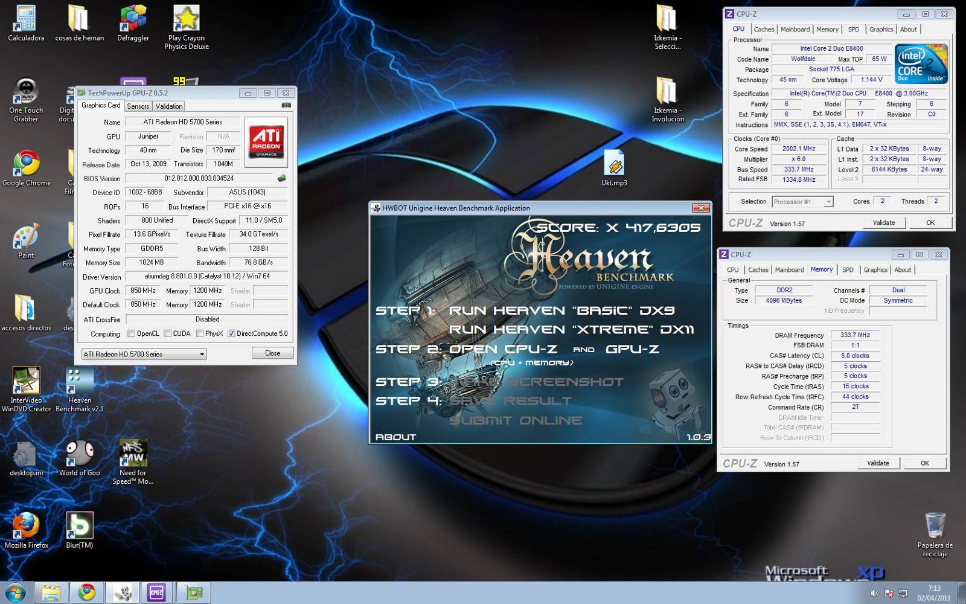Image resolution: width=966 pixels, height=604 pixels.
Task: Click the CPU Name field Intel Core 2 Duo E8400
Action: [x=831, y=48]
